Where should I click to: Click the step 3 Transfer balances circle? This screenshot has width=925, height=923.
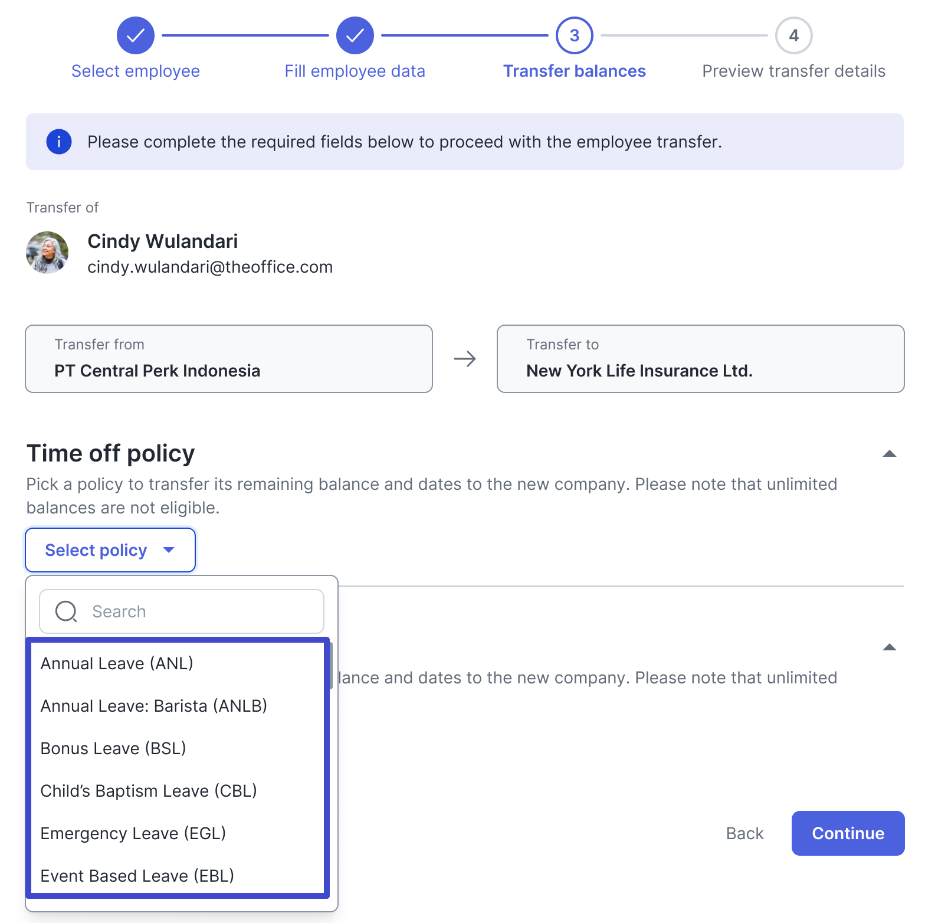point(575,35)
